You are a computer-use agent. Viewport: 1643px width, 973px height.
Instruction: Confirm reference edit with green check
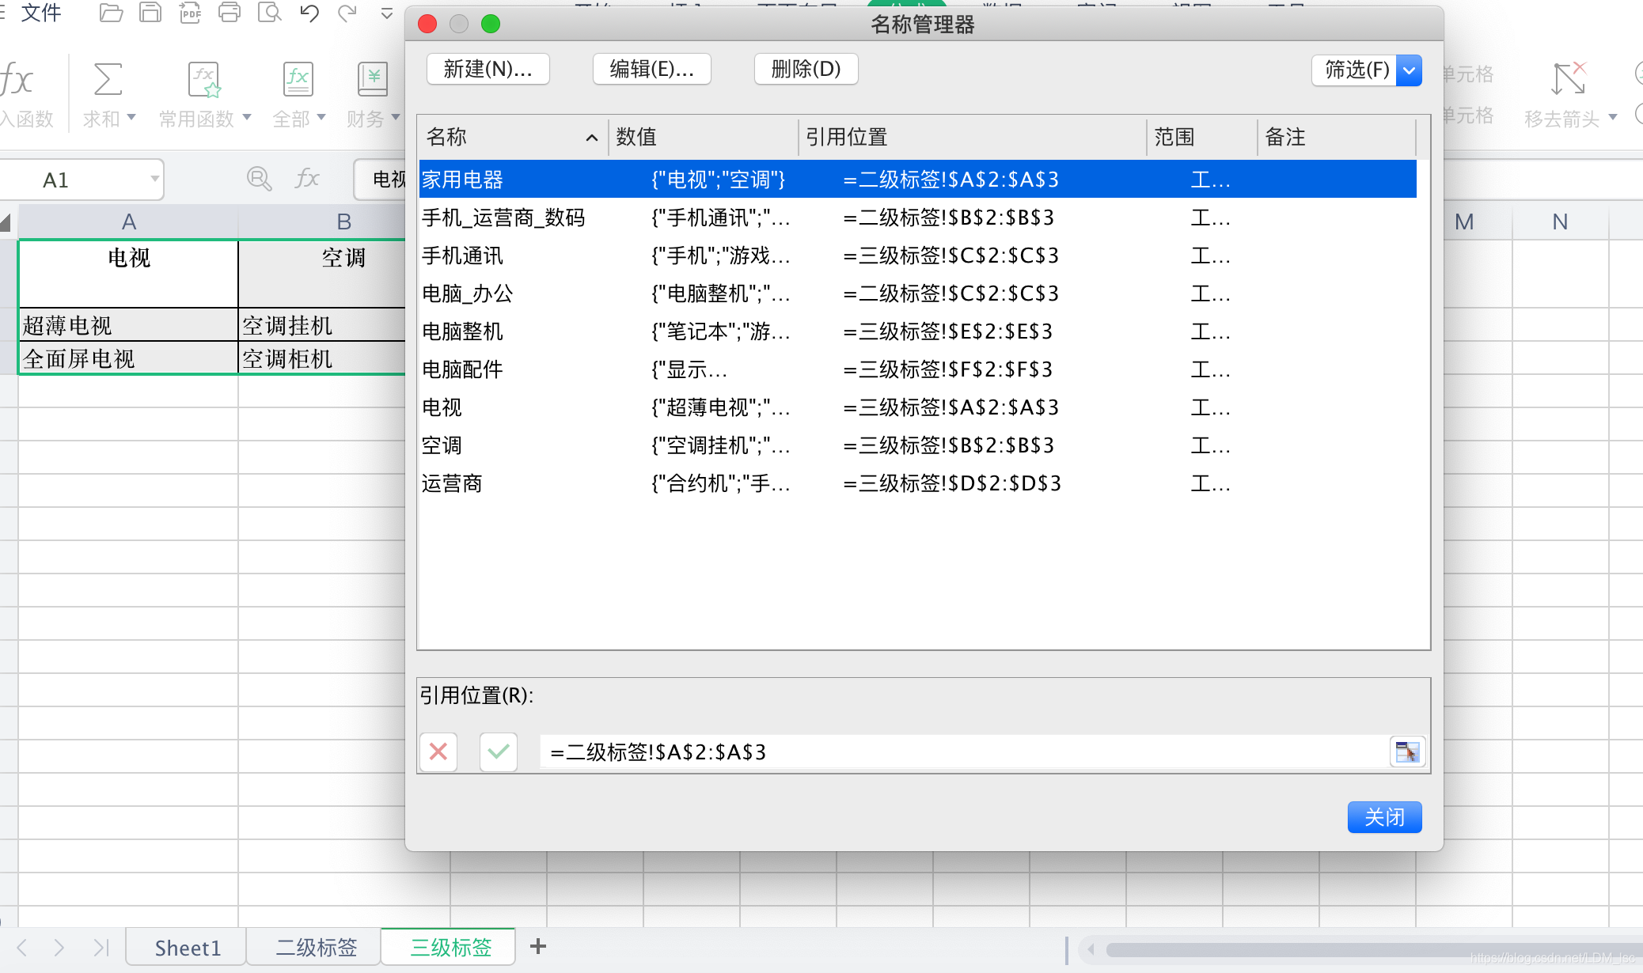pos(499,752)
